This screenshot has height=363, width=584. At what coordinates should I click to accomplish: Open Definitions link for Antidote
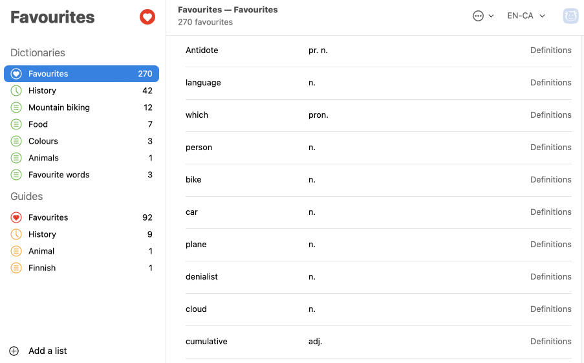[550, 50]
